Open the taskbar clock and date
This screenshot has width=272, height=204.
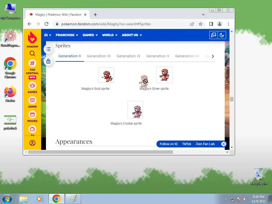258,199
